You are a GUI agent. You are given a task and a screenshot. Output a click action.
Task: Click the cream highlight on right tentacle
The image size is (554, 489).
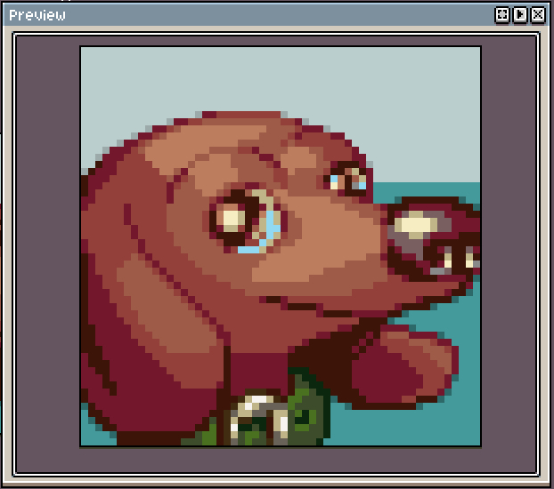[414, 224]
